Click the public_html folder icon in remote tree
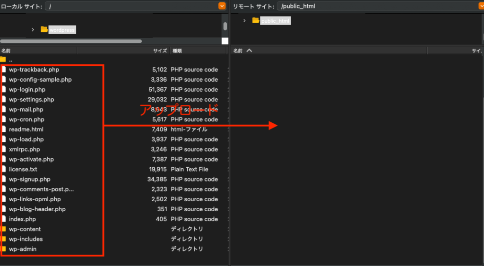 pyautogui.click(x=256, y=20)
